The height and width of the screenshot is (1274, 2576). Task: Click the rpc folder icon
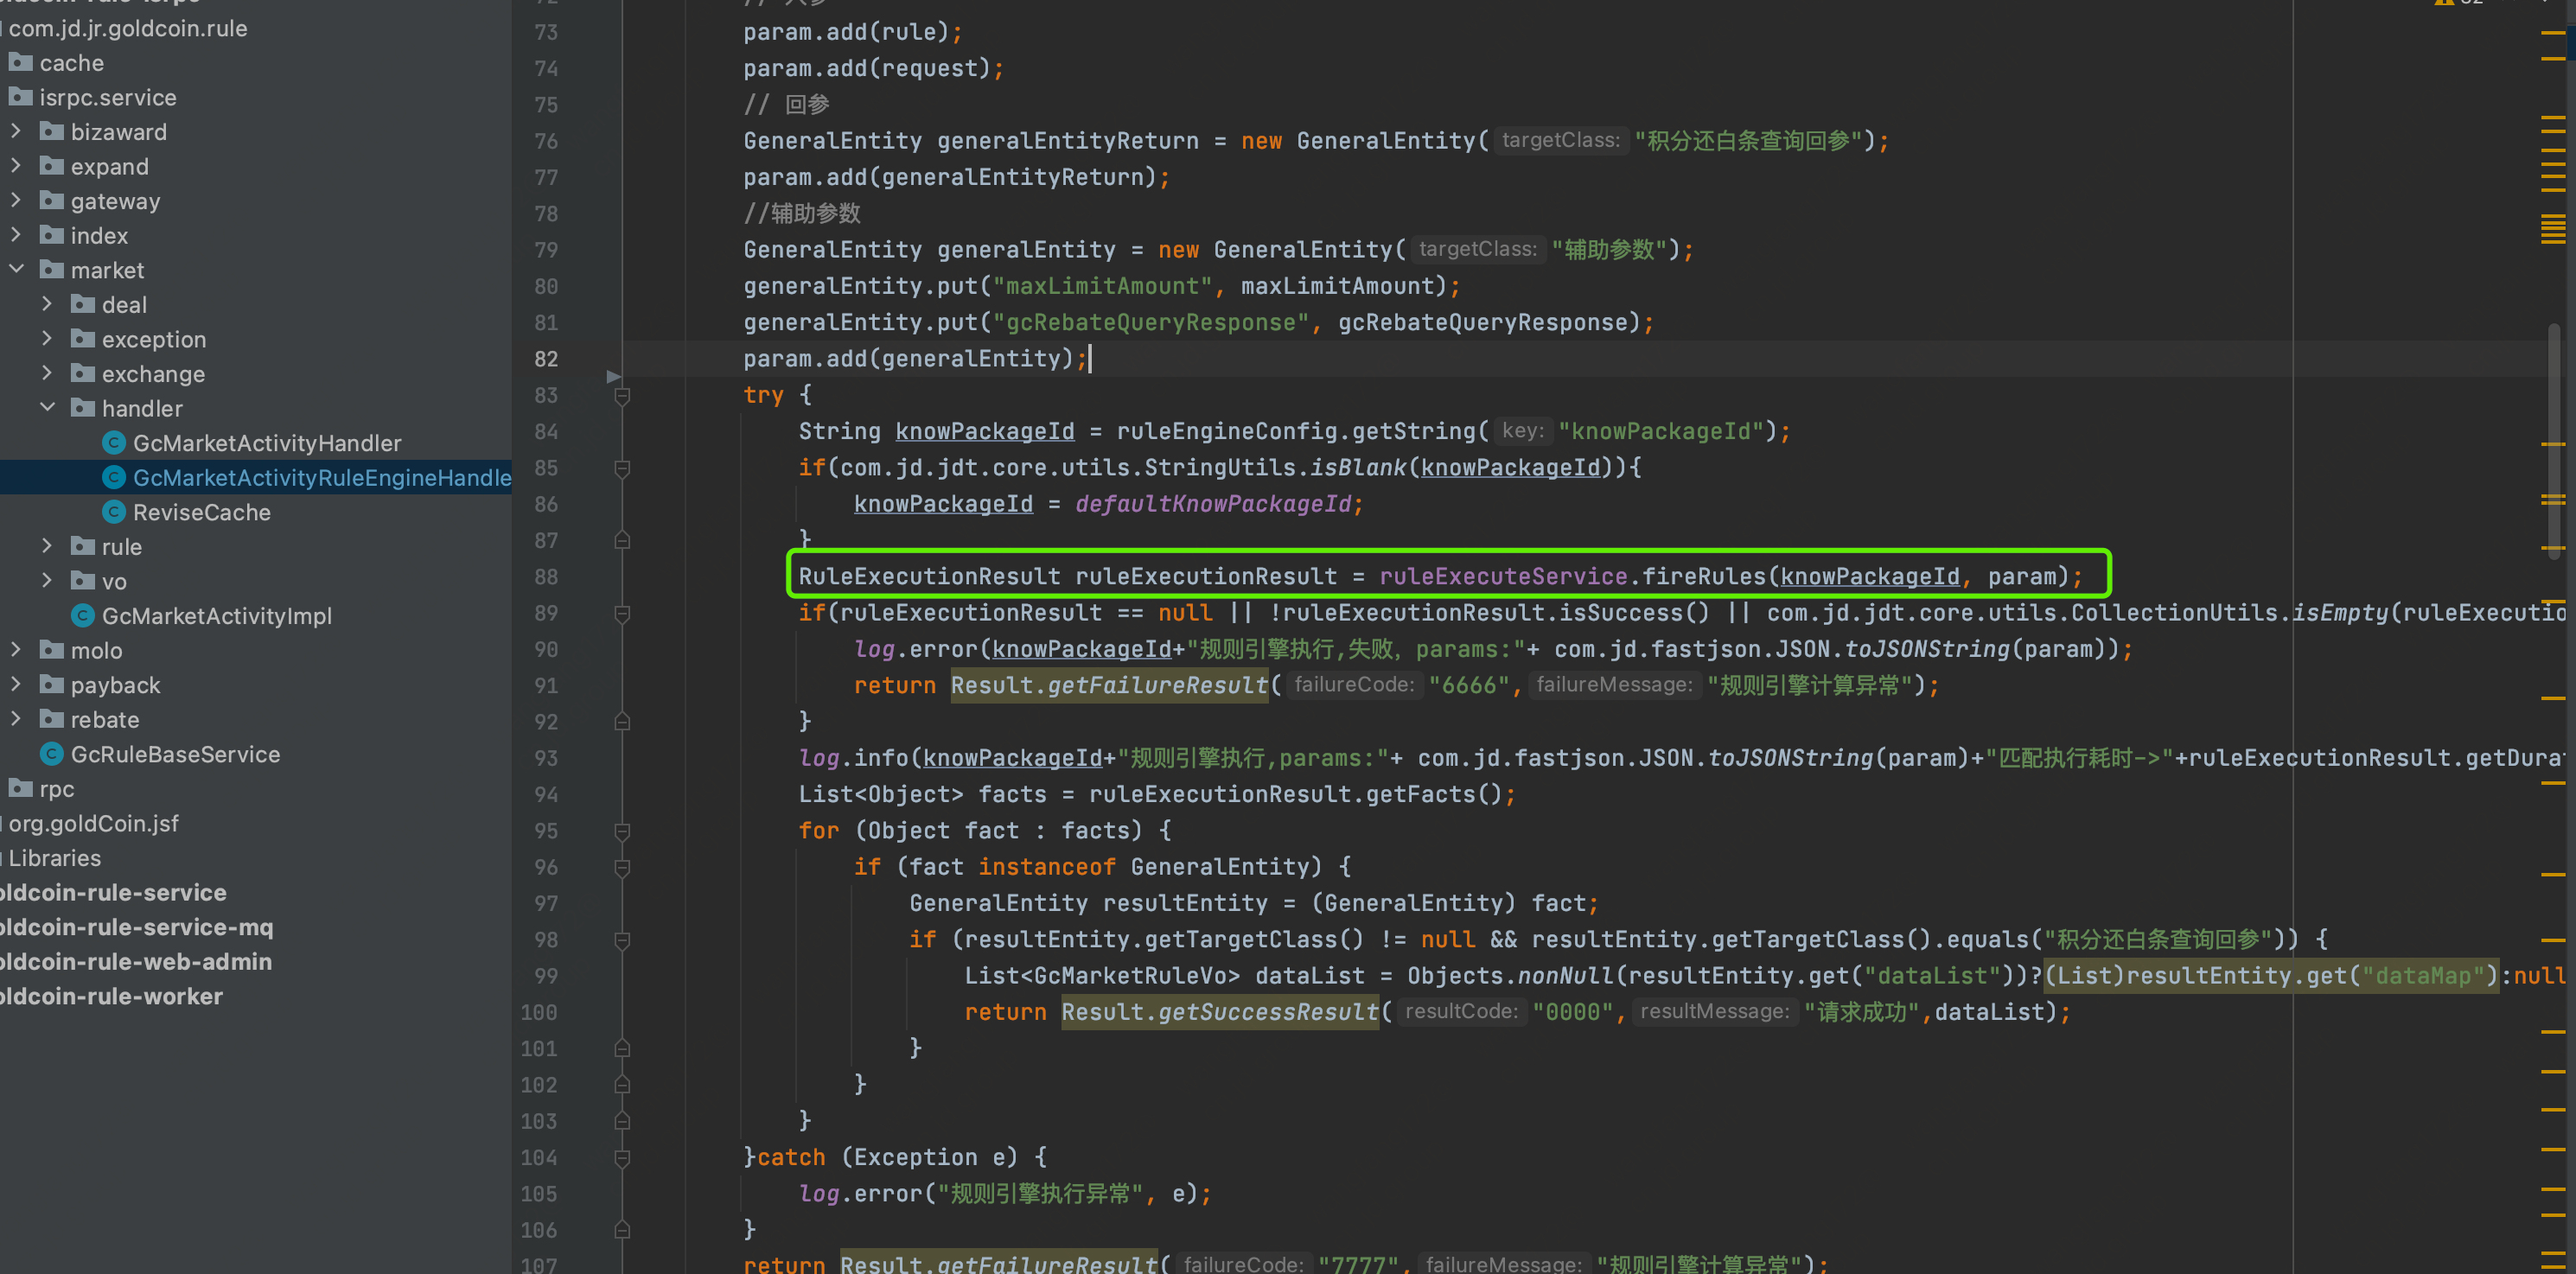pyautogui.click(x=20, y=789)
